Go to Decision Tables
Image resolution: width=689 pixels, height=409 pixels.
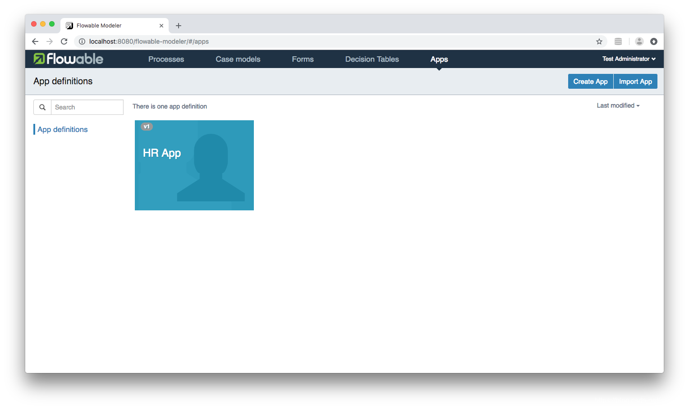click(372, 59)
